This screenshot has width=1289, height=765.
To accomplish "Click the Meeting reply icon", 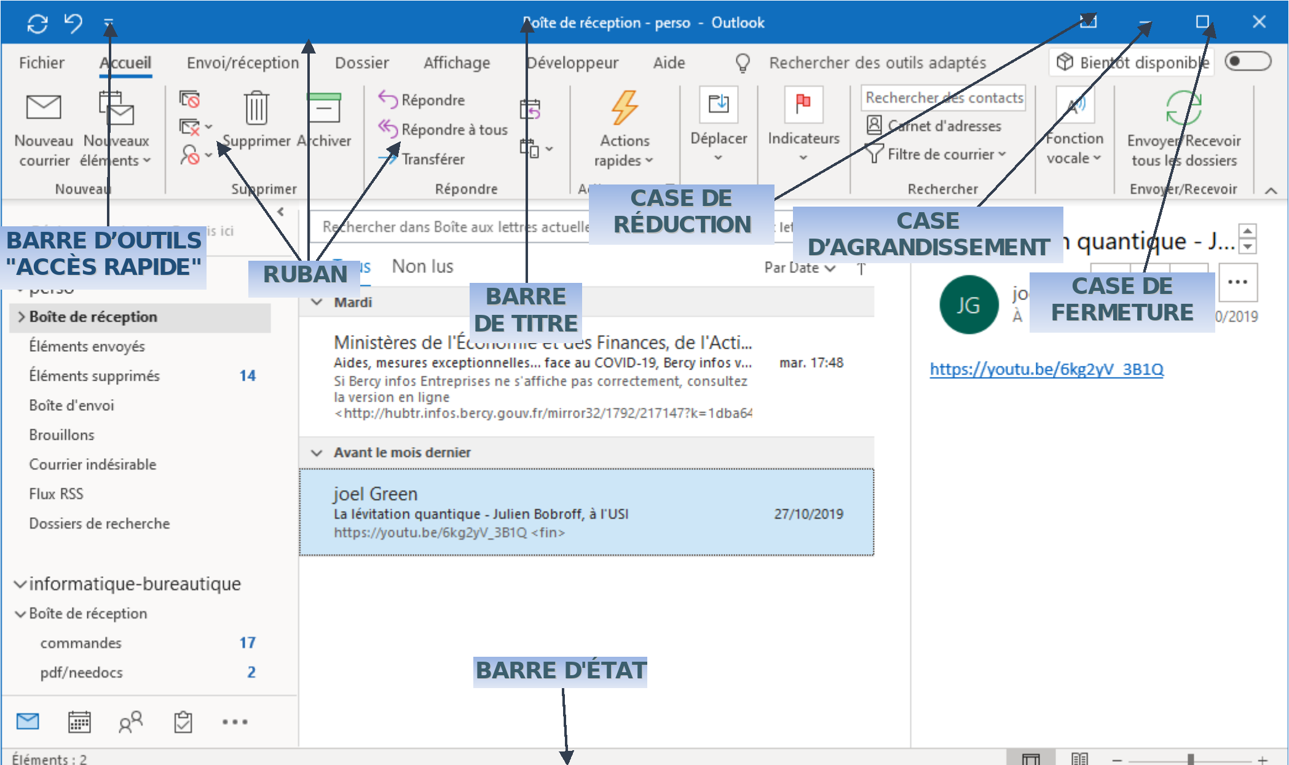I will [530, 109].
